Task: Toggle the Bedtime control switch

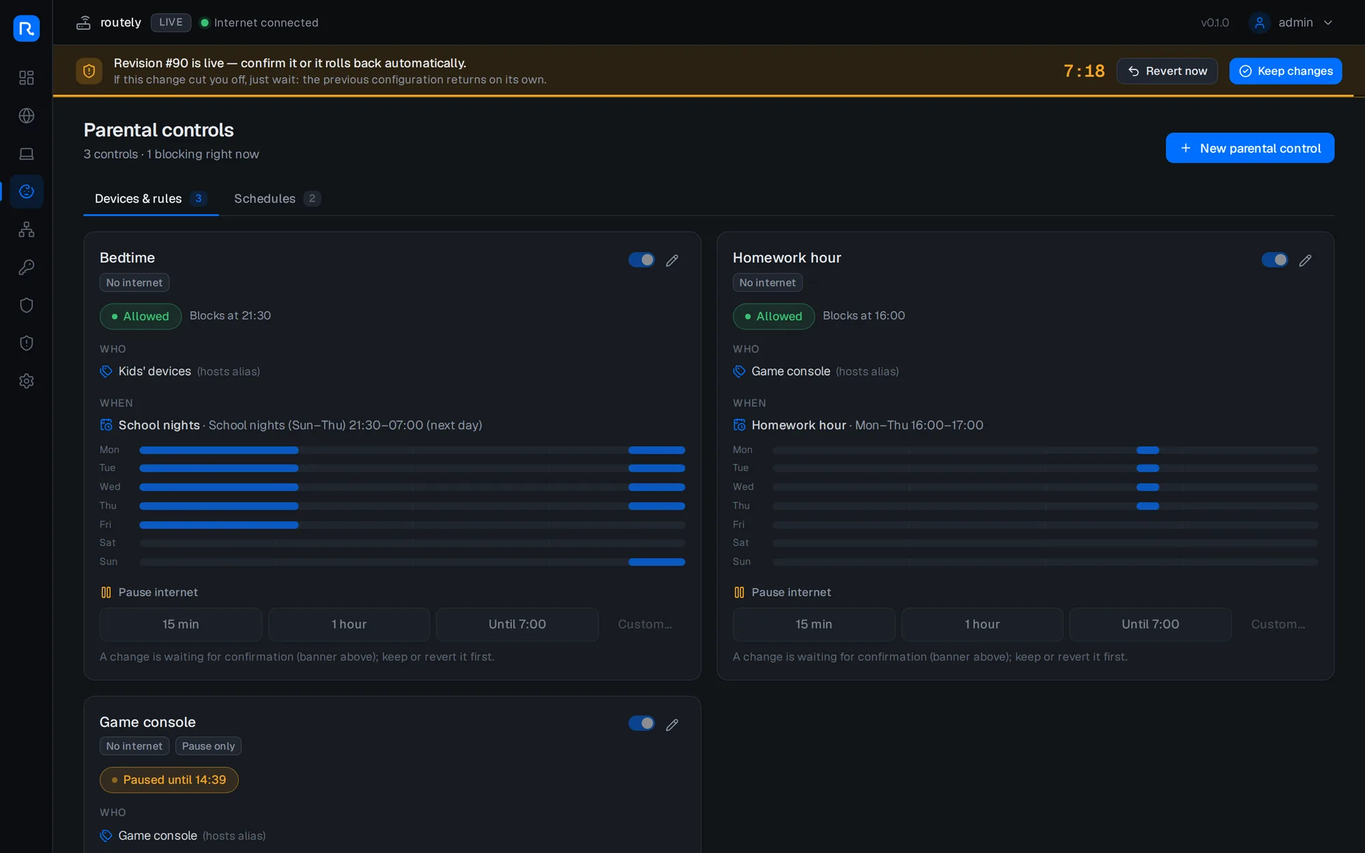Action: point(642,259)
